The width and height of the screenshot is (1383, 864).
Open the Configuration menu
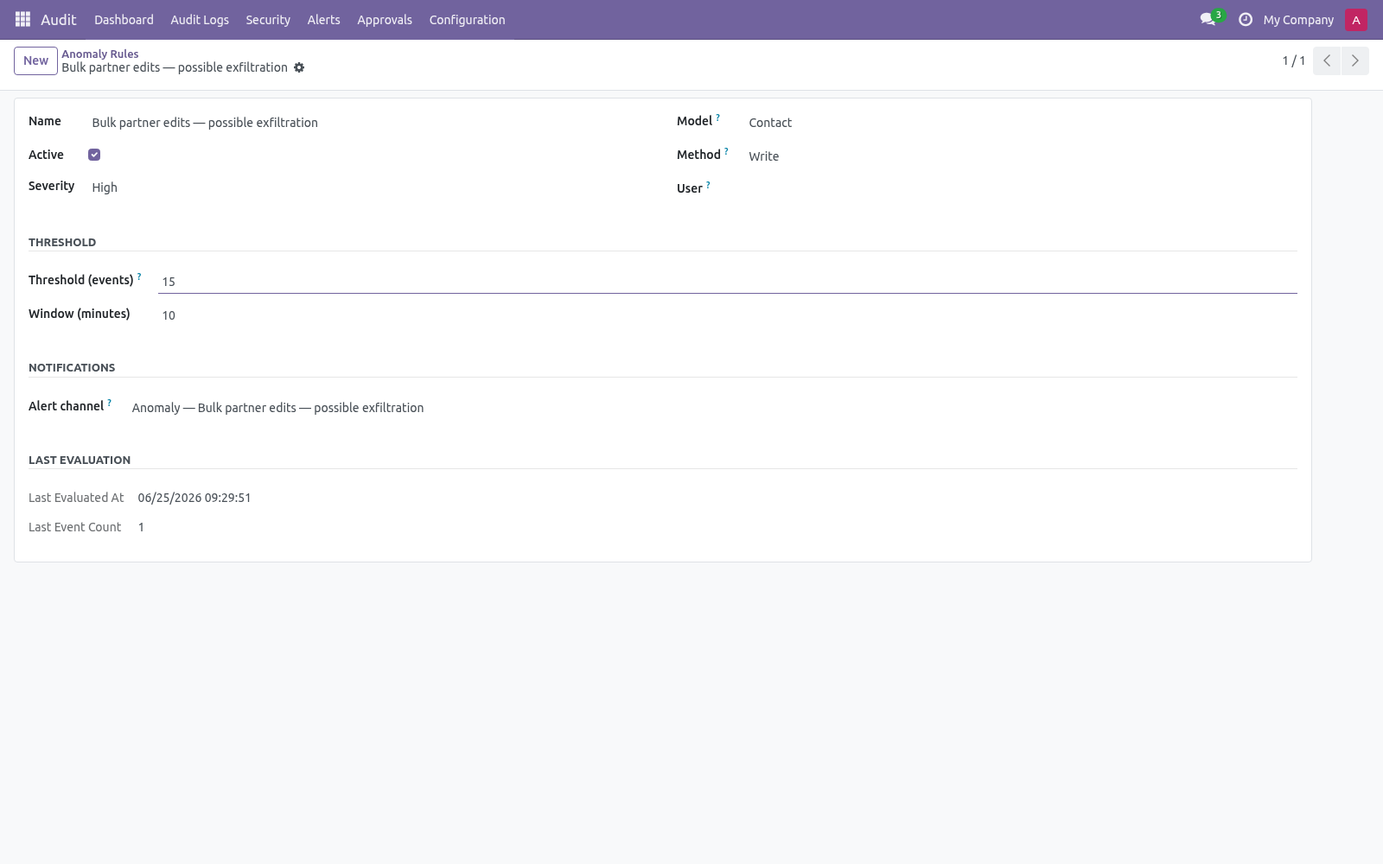coord(468,20)
